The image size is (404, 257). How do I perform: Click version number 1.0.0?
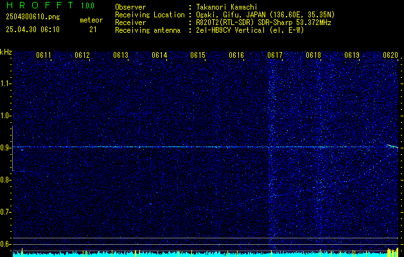(x=87, y=5)
